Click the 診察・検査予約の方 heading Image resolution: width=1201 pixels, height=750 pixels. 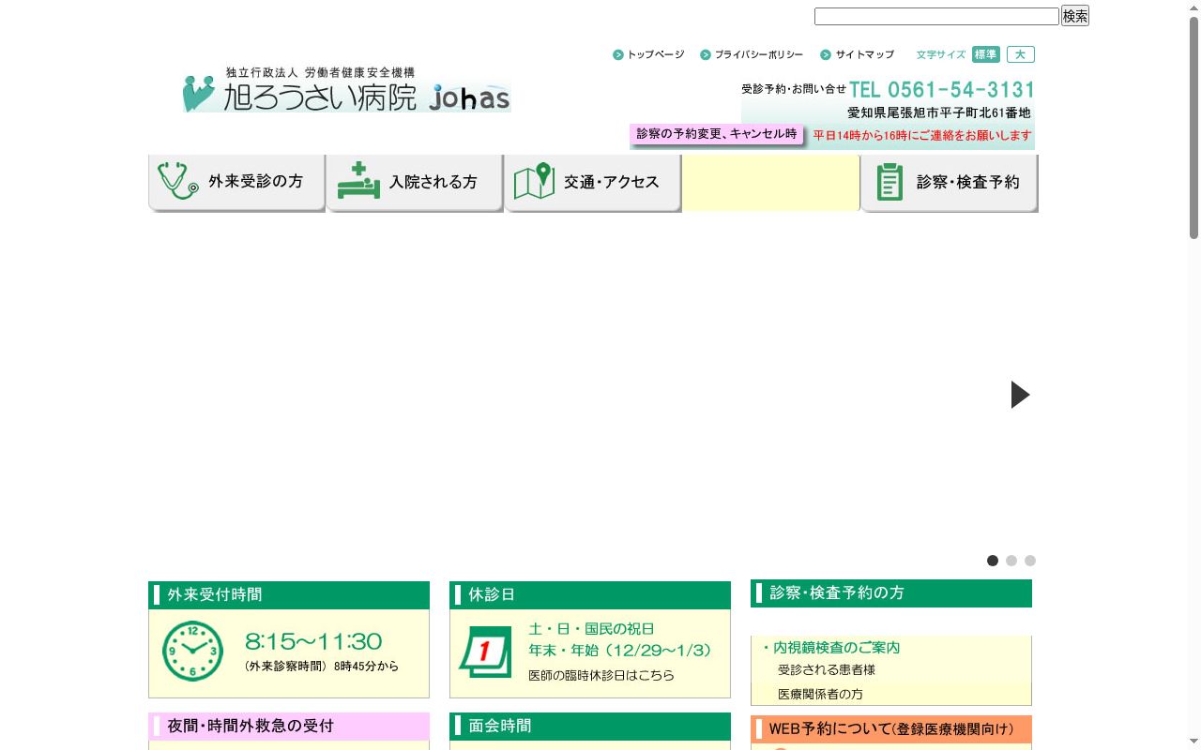(891, 593)
